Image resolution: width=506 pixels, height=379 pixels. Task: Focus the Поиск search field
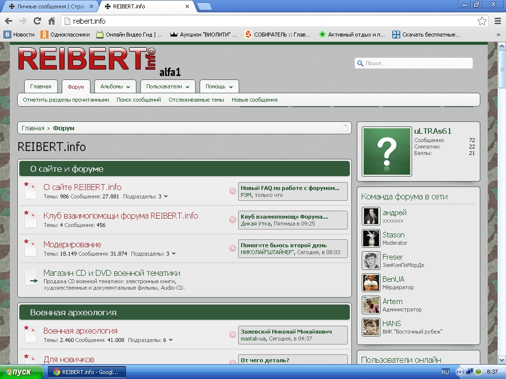click(x=414, y=63)
